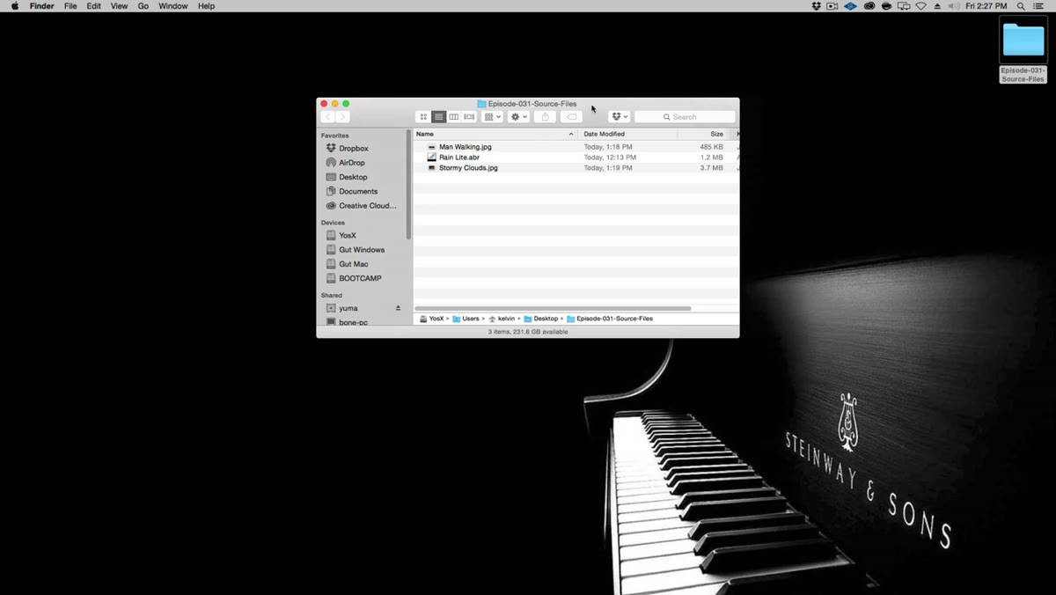The image size is (1056, 595).
Task: Switch Finder to cover flow view
Action: tap(469, 117)
